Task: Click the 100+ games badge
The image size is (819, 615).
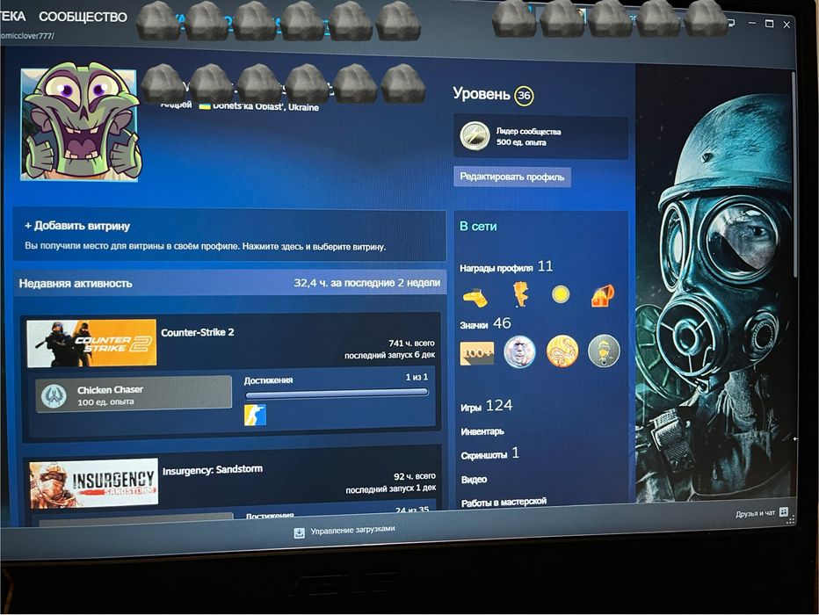Action: 477,353
